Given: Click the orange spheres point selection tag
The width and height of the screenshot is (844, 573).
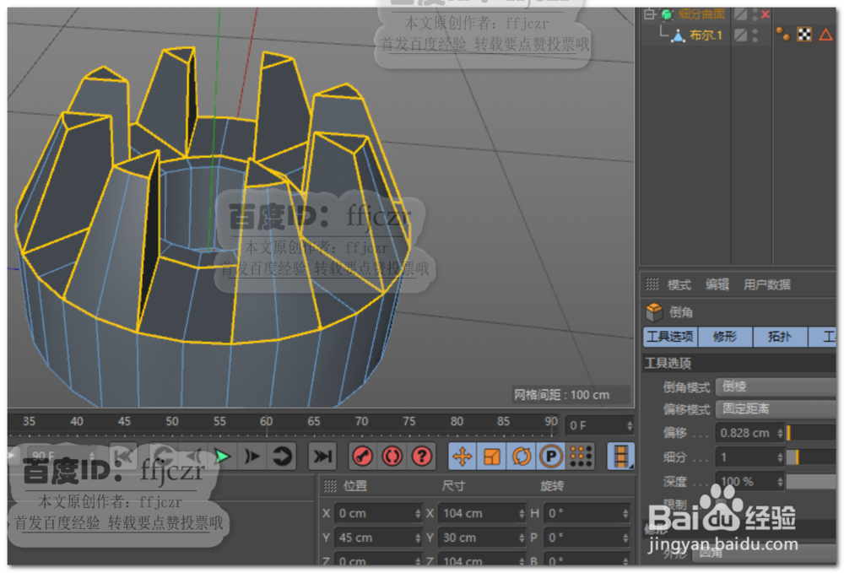Looking at the screenshot, I should [783, 35].
